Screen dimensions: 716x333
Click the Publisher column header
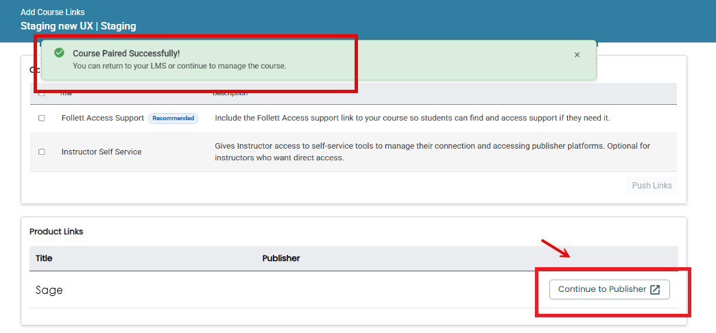(281, 258)
